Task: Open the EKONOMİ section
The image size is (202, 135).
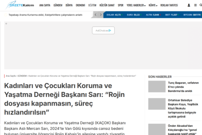Action: [80, 5]
